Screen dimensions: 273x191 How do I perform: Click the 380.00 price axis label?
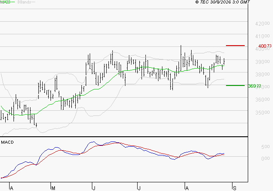pyautogui.click(x=263, y=75)
